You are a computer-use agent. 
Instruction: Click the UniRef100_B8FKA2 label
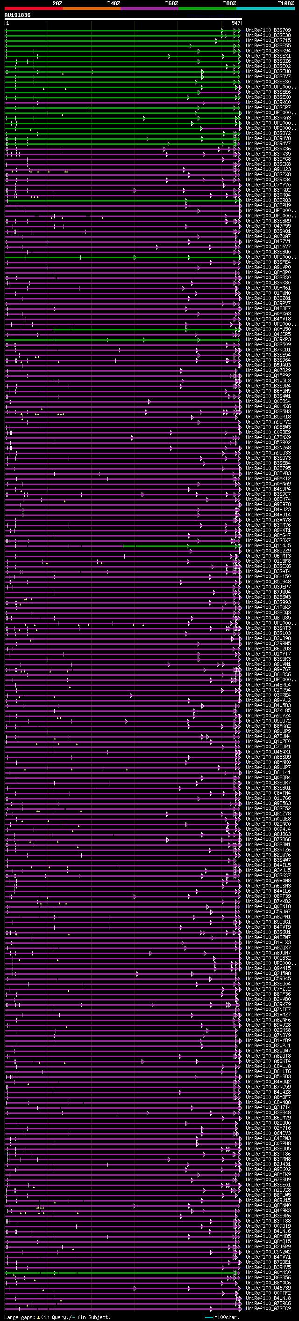(268, 726)
